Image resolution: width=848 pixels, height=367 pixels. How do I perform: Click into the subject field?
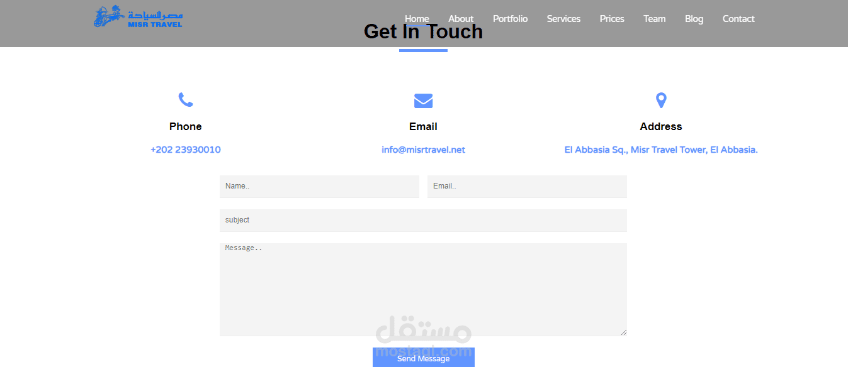click(423, 221)
